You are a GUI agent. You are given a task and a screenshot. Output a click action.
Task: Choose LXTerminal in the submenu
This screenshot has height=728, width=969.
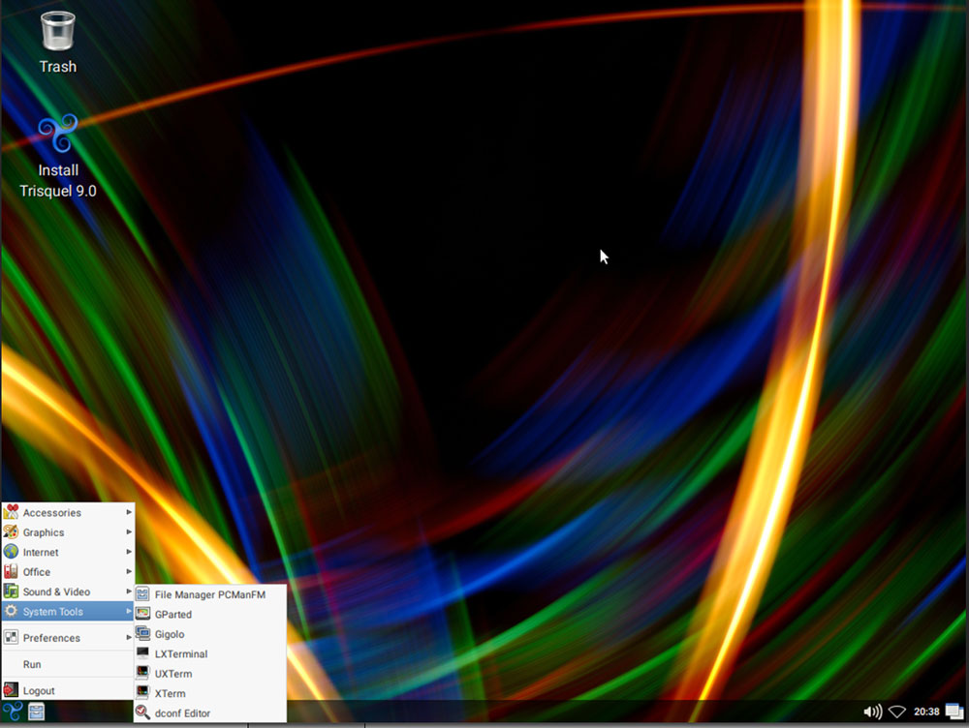click(181, 654)
